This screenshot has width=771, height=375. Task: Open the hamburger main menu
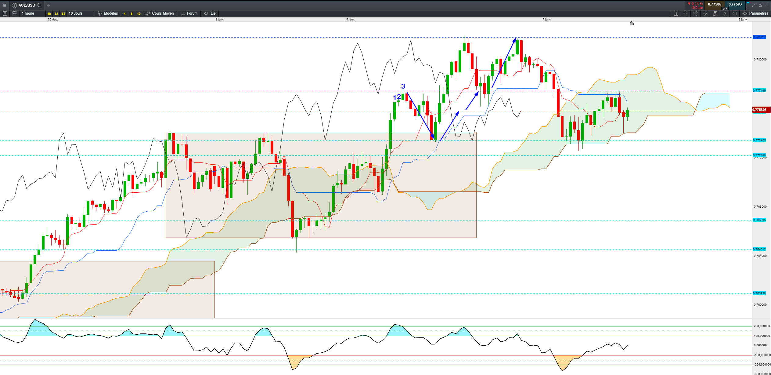(4, 5)
